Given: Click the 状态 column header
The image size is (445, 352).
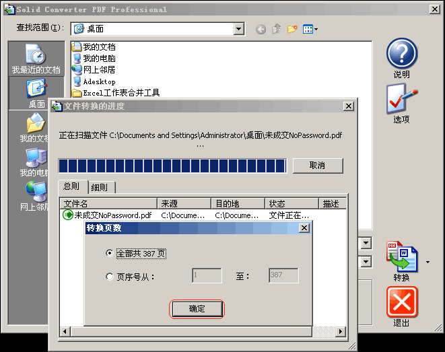Looking at the screenshot, I should [292, 203].
